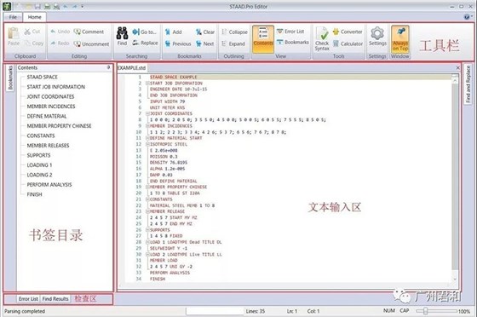Open the Calculator tool
The height and width of the screenshot is (317, 477).
click(348, 43)
